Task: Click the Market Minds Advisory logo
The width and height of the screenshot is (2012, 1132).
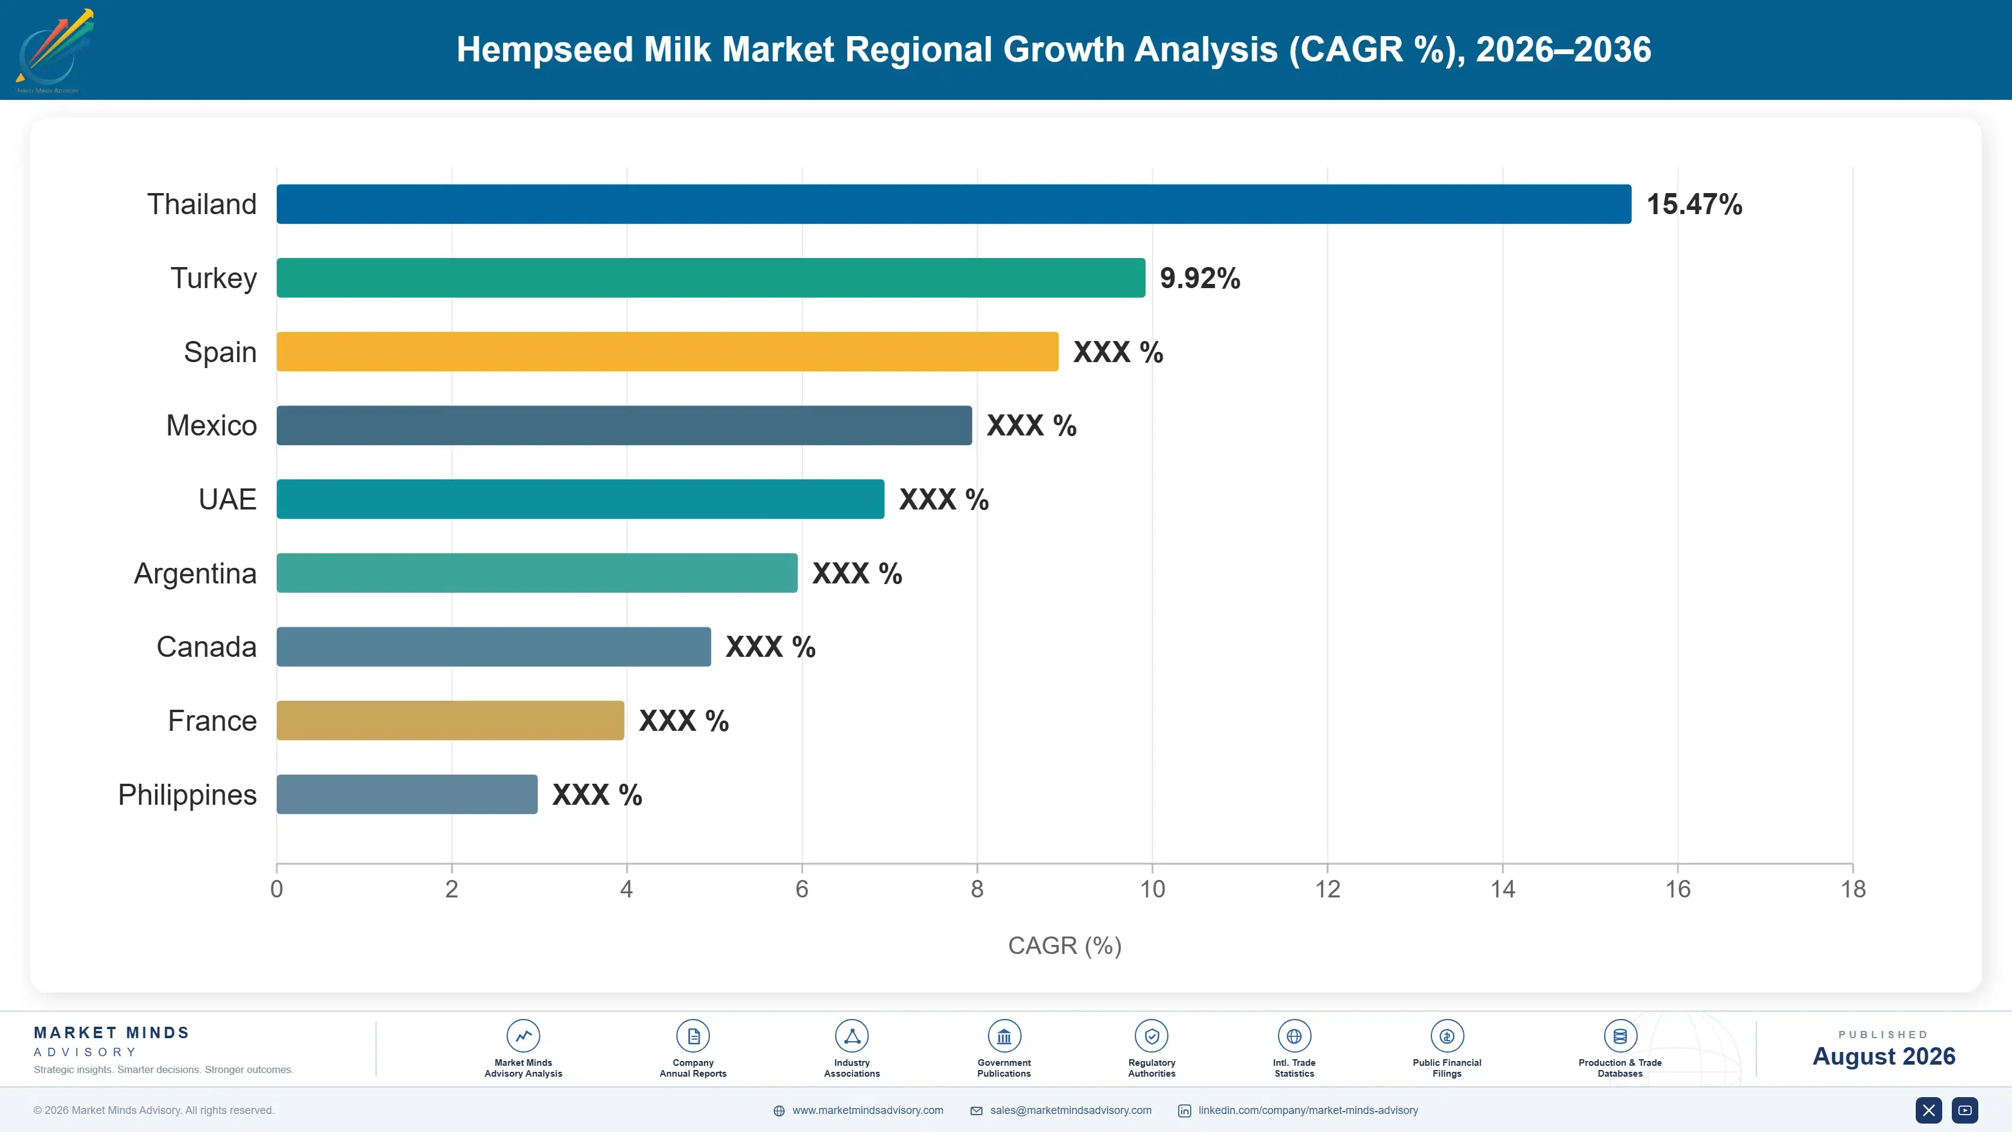Action: [54, 51]
